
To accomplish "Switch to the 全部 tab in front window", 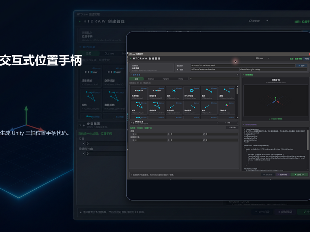I will pyautogui.click(x=136, y=79).
